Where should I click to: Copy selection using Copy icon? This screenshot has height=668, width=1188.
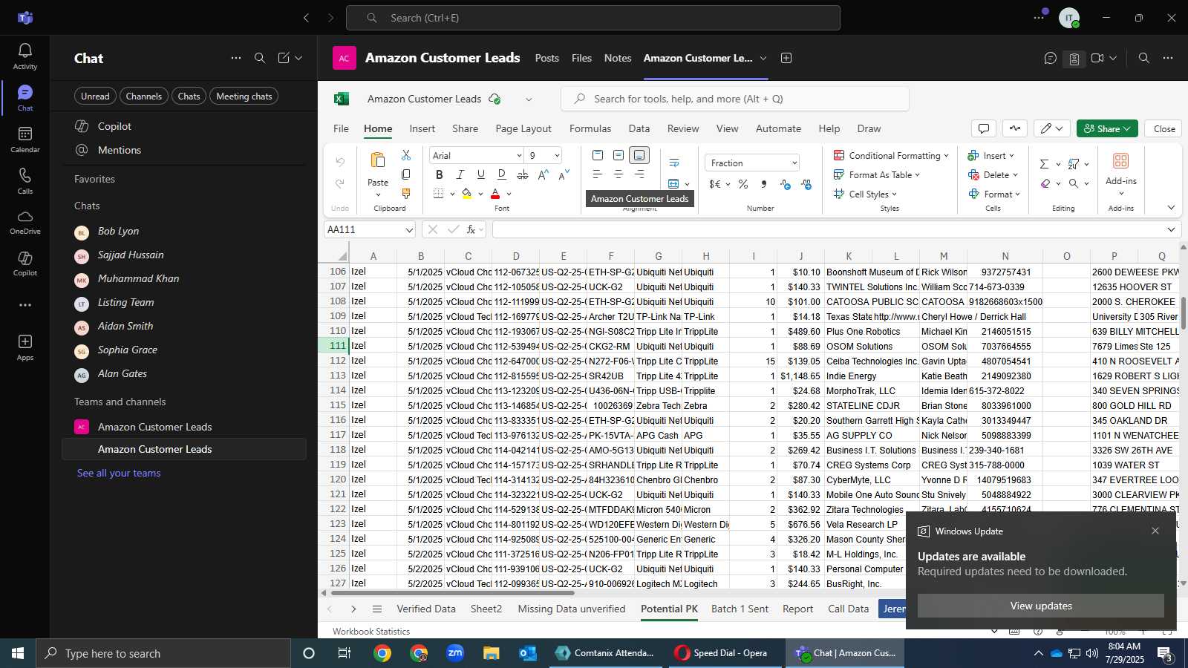pyautogui.click(x=405, y=174)
